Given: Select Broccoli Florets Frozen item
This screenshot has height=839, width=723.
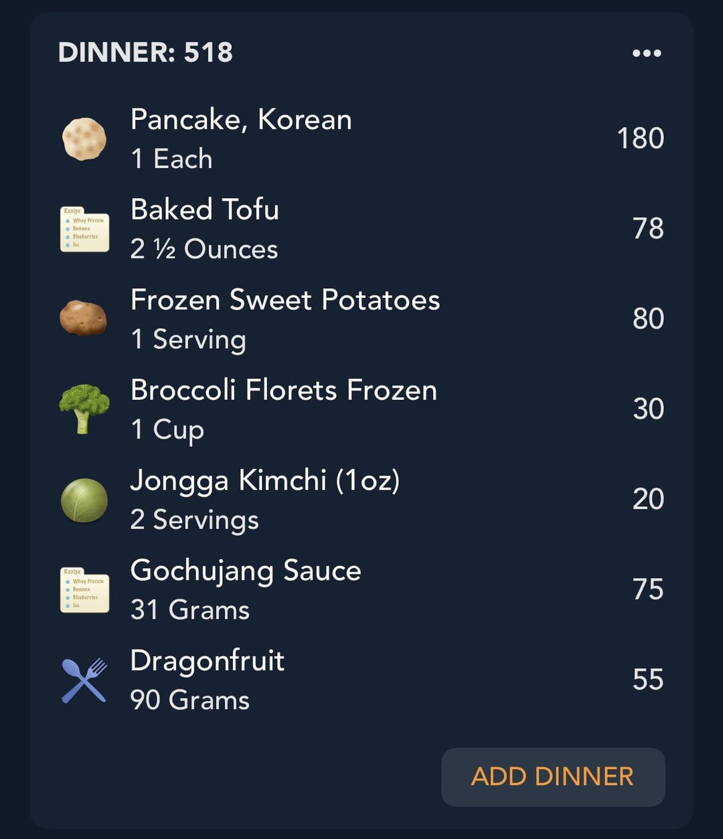Looking at the screenshot, I should [x=284, y=390].
